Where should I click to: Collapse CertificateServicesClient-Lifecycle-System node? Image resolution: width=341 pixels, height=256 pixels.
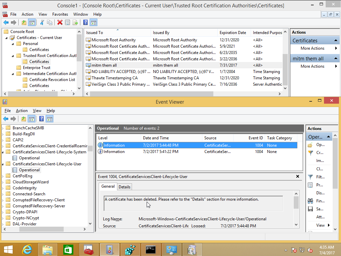3,152
